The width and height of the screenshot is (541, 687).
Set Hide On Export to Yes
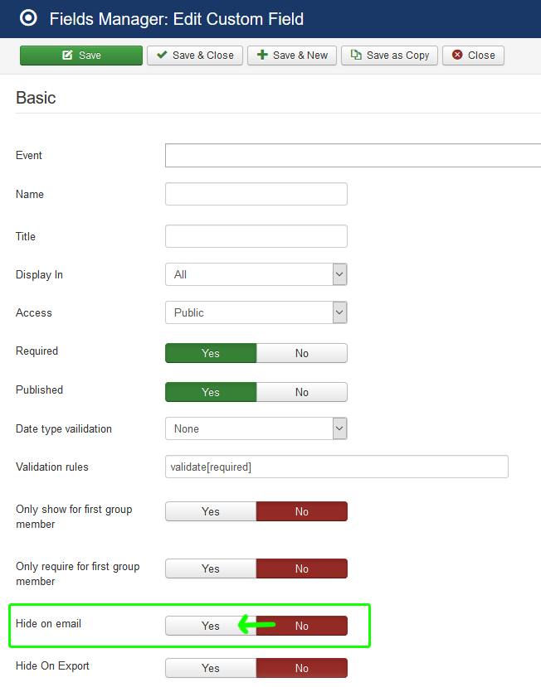(211, 668)
